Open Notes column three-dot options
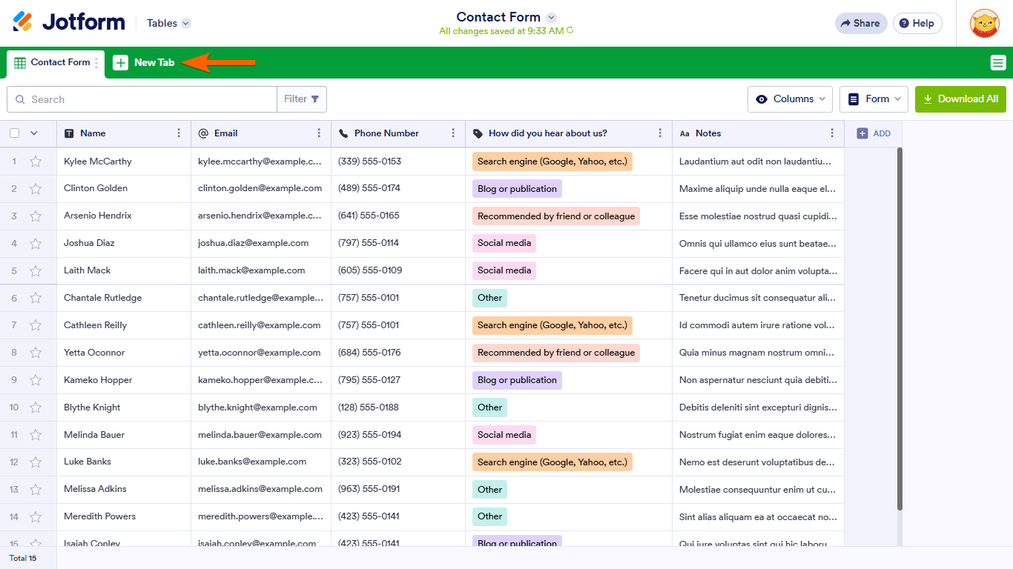This screenshot has width=1013, height=569. [832, 133]
